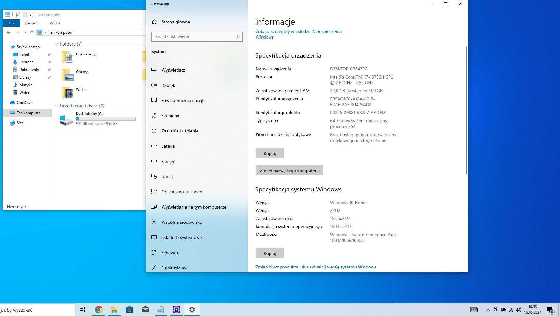The height and width of the screenshot is (316, 560).
Task: Click Zmień nazwę tego komputera button
Action: pos(289,171)
